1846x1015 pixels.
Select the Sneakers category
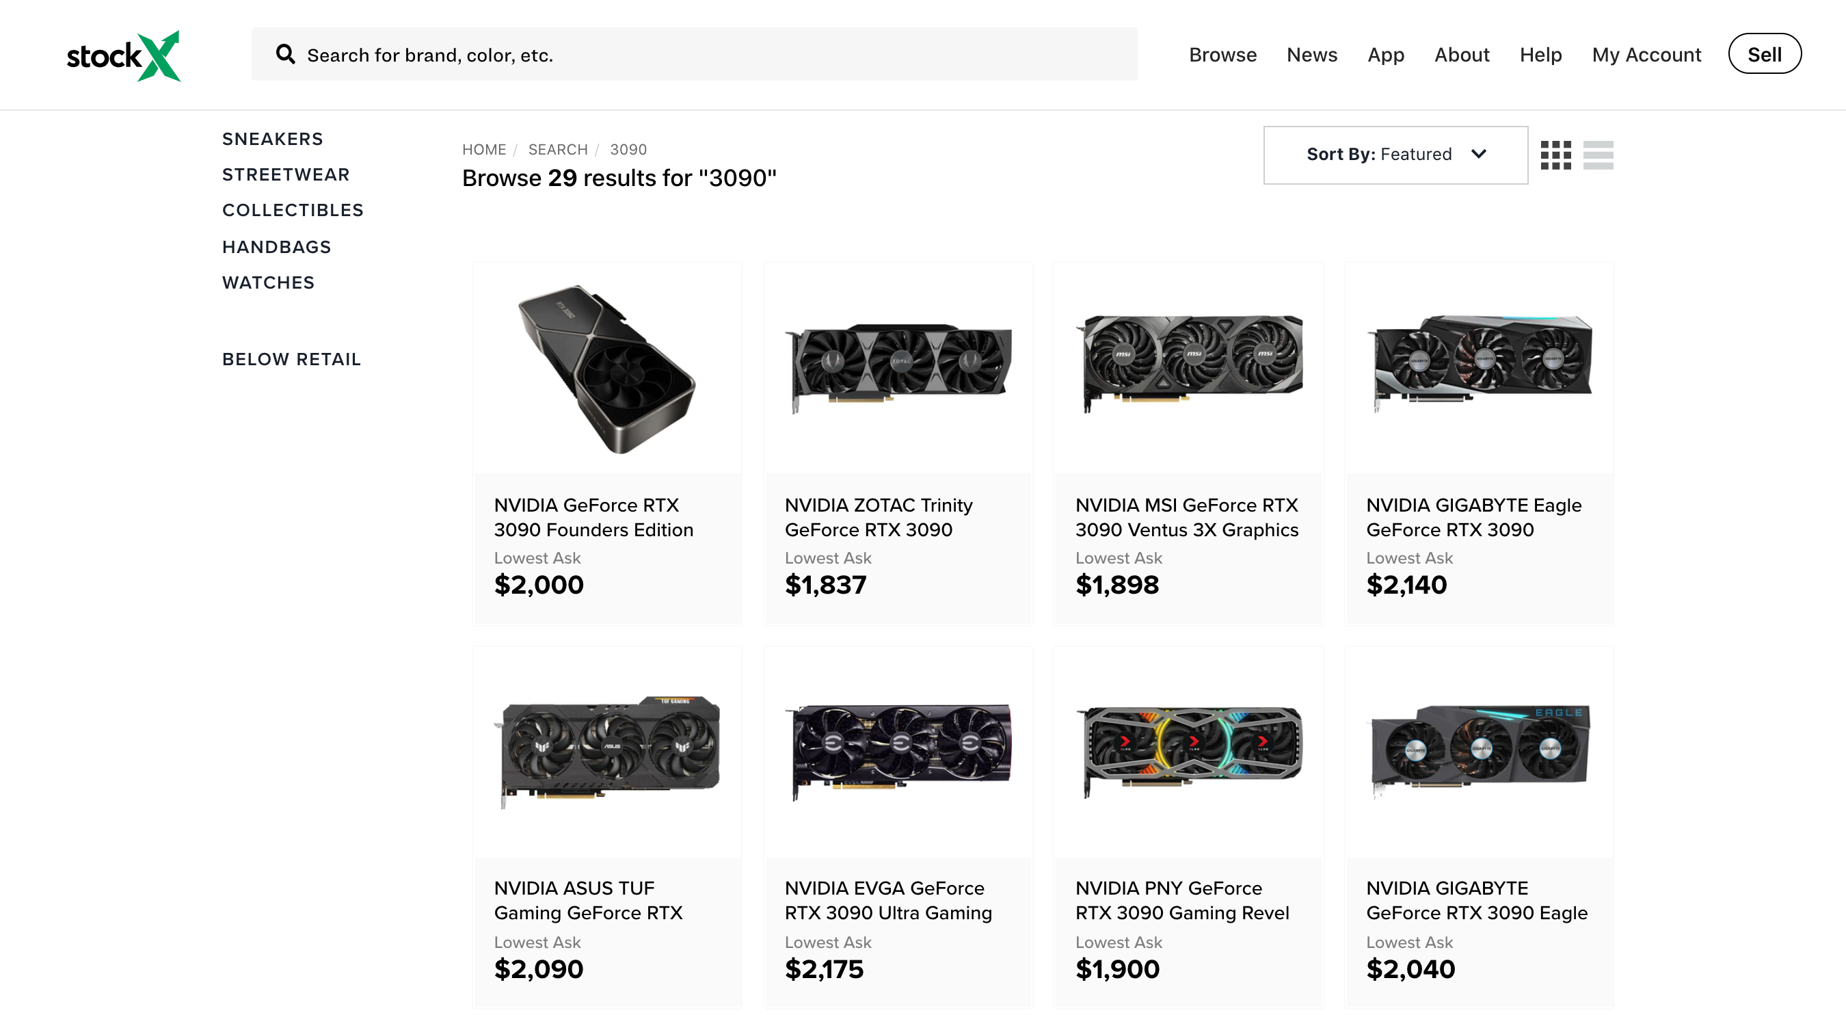tap(272, 139)
